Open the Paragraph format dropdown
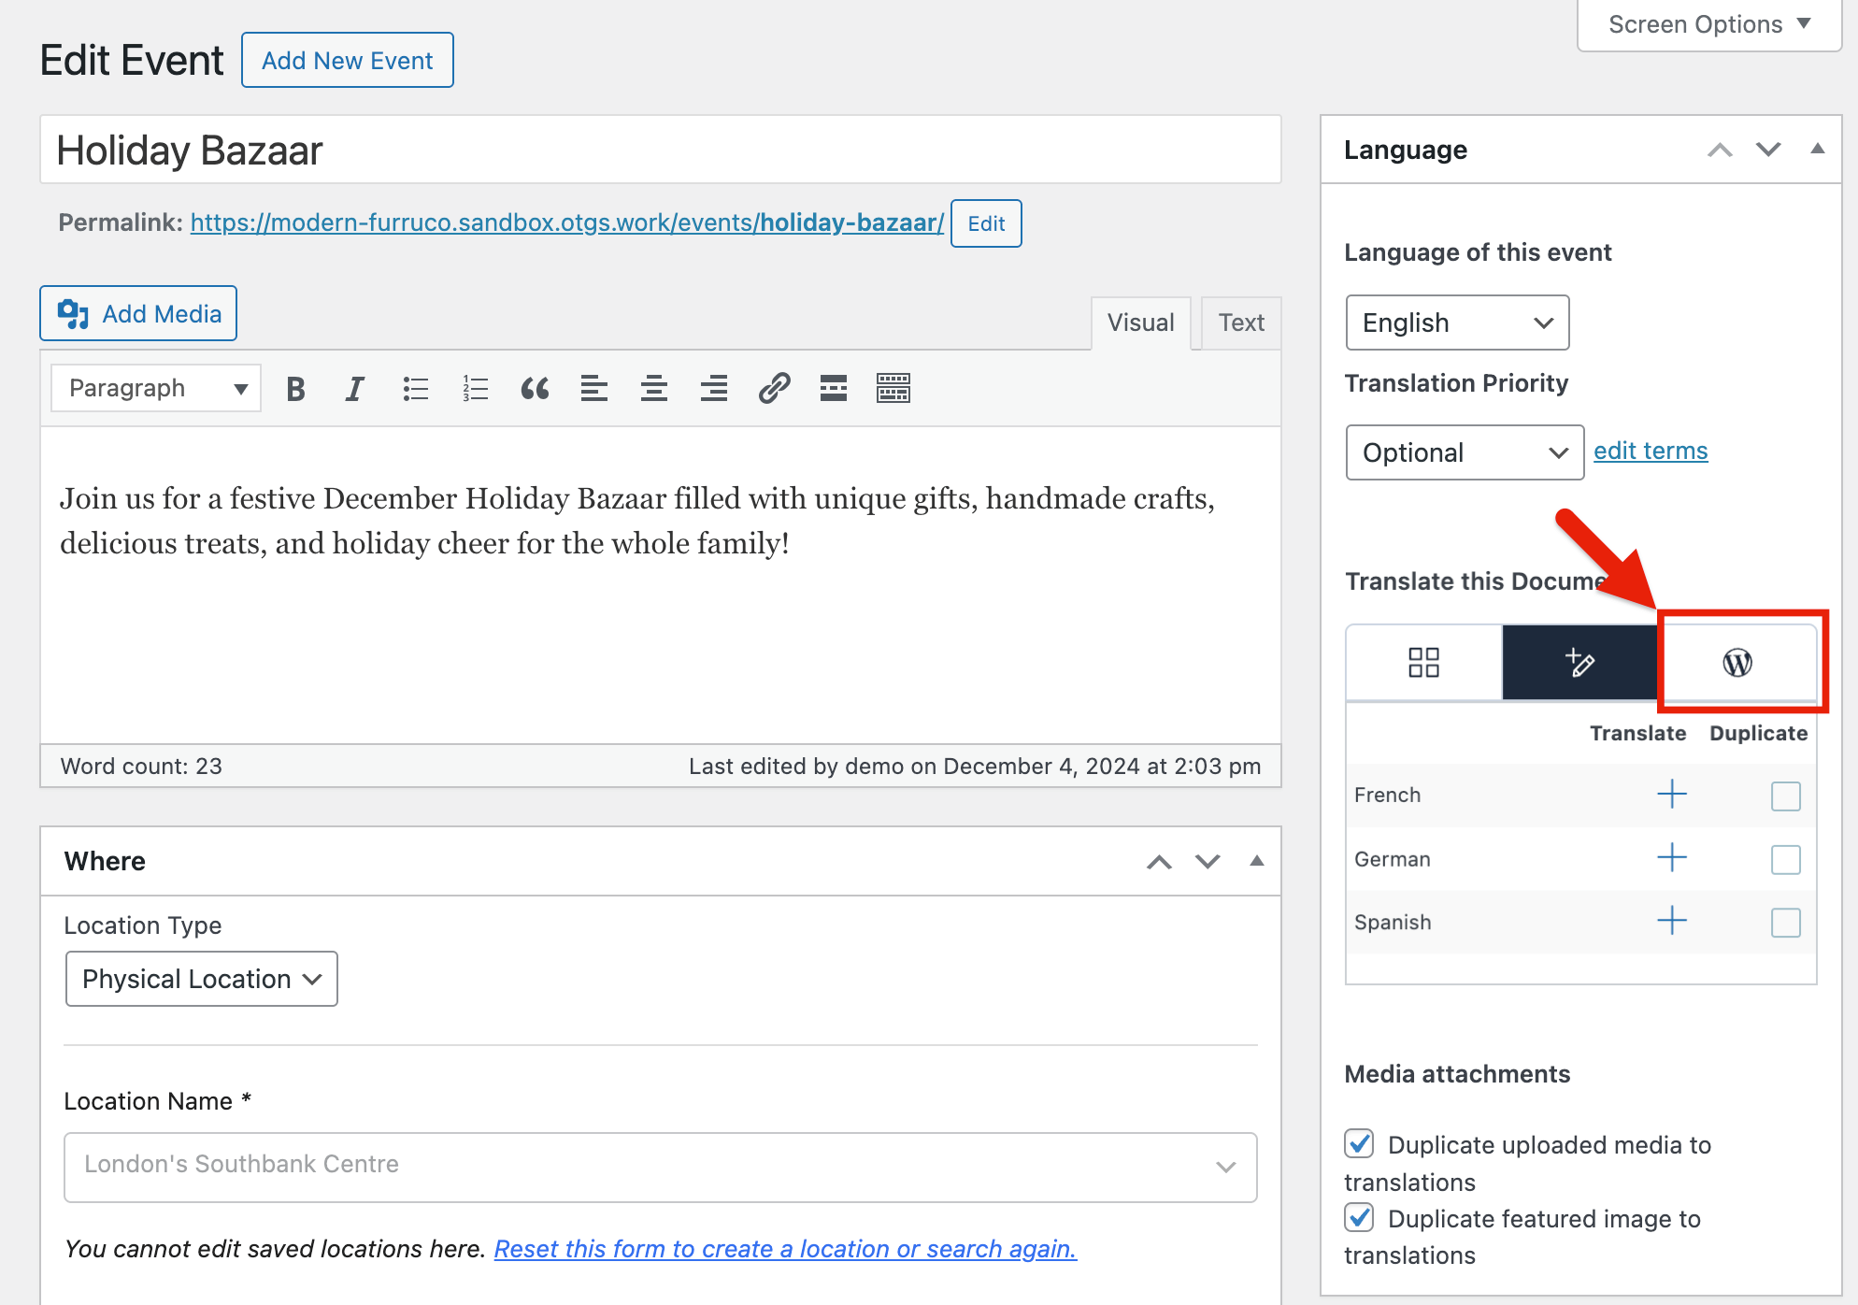The width and height of the screenshot is (1858, 1305). coord(156,389)
